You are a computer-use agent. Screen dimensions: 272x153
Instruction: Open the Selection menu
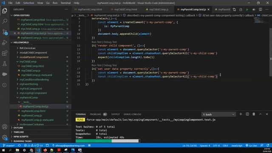[x=28, y=3]
